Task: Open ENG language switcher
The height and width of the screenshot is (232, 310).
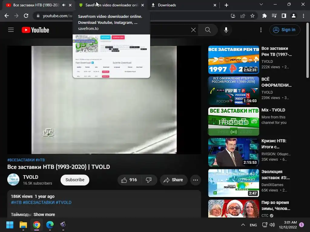Action: point(253,225)
